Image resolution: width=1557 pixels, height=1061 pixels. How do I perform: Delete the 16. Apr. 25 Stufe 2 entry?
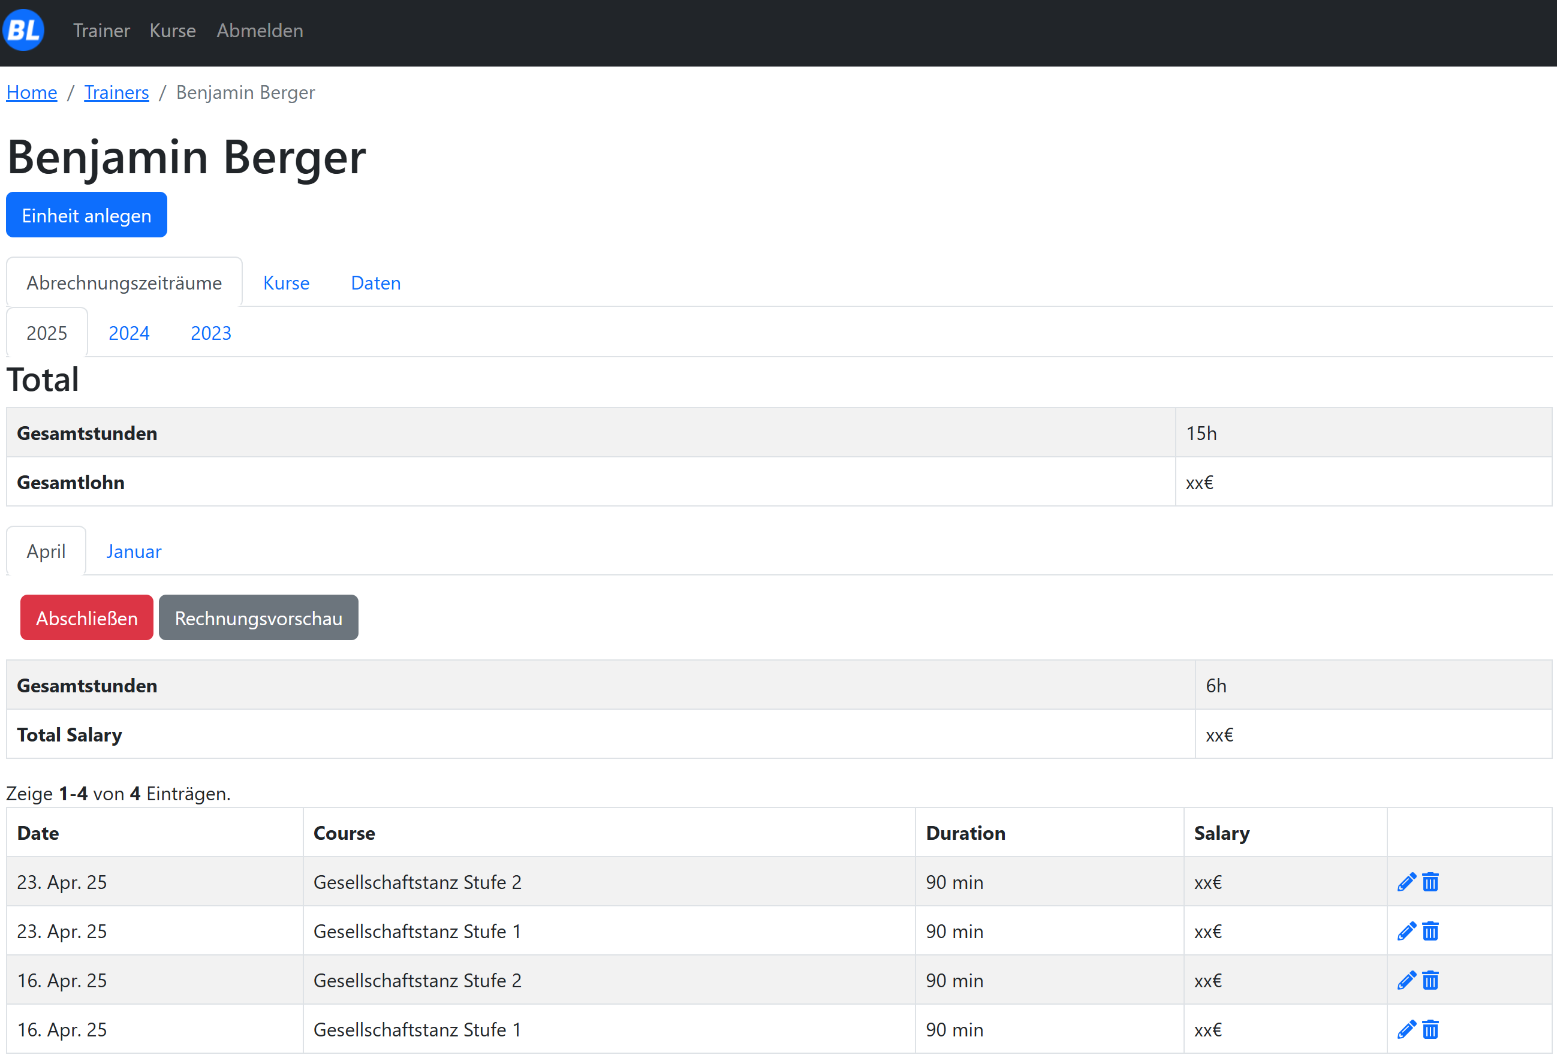[x=1430, y=981]
